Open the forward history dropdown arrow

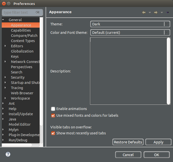tap(162, 12)
